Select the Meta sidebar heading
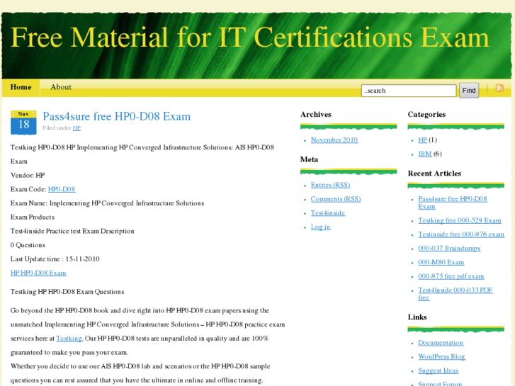This screenshot has height=386, width=515. [309, 159]
